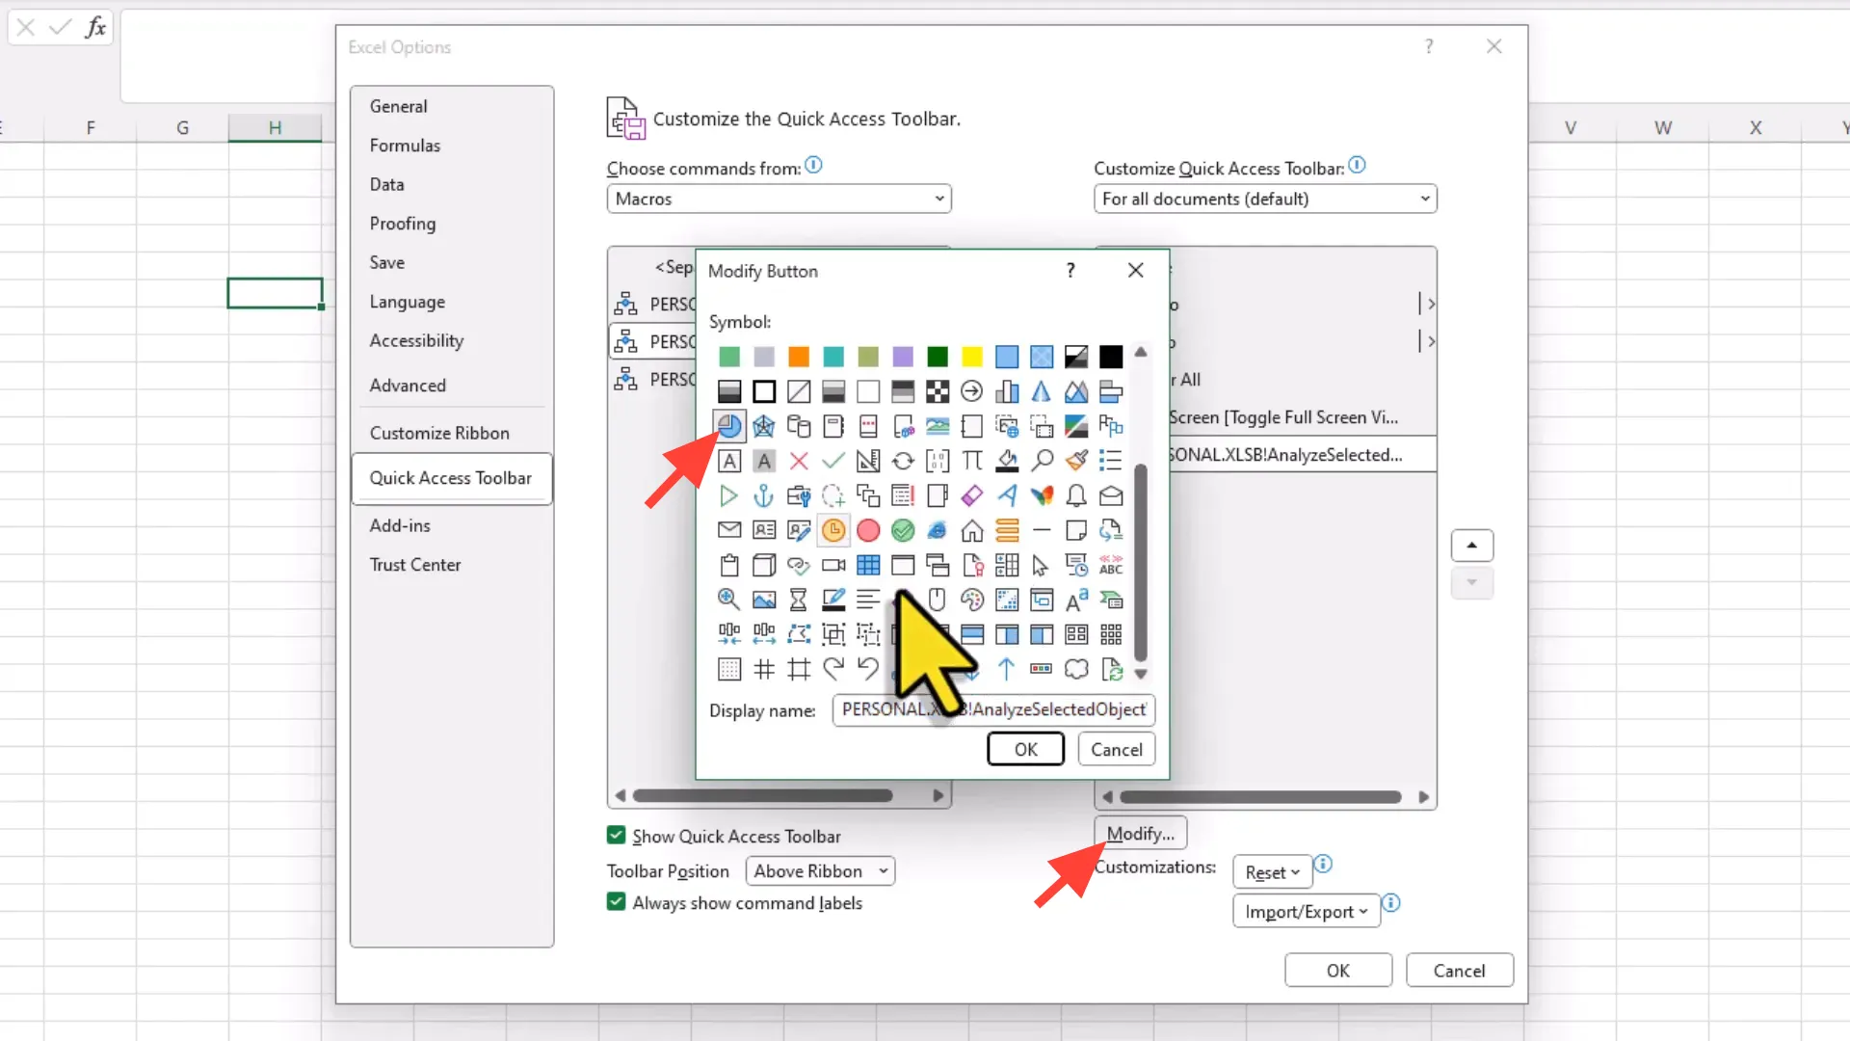Select the hourglass symbol

click(799, 600)
